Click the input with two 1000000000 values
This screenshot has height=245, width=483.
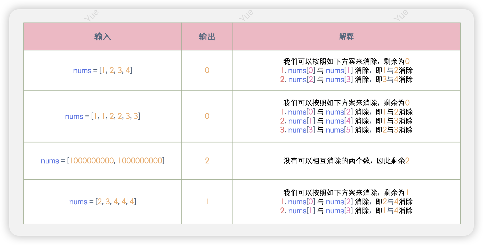[102, 161]
